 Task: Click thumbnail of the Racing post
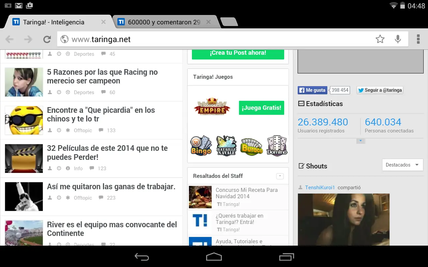[24, 82]
